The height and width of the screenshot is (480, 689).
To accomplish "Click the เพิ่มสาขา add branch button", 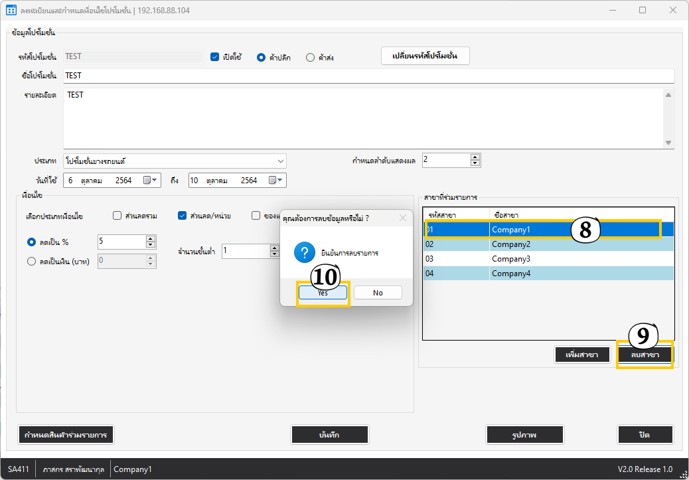I will click(x=582, y=355).
